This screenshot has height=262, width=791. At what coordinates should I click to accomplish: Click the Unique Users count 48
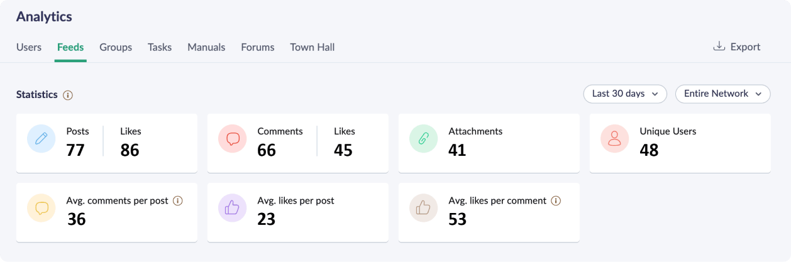click(x=649, y=150)
